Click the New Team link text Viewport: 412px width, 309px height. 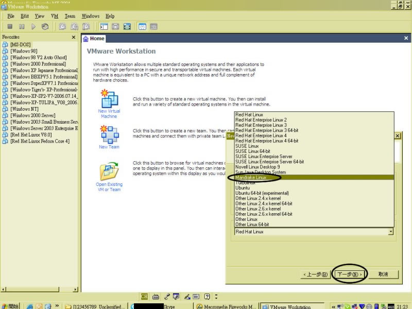pos(109,147)
